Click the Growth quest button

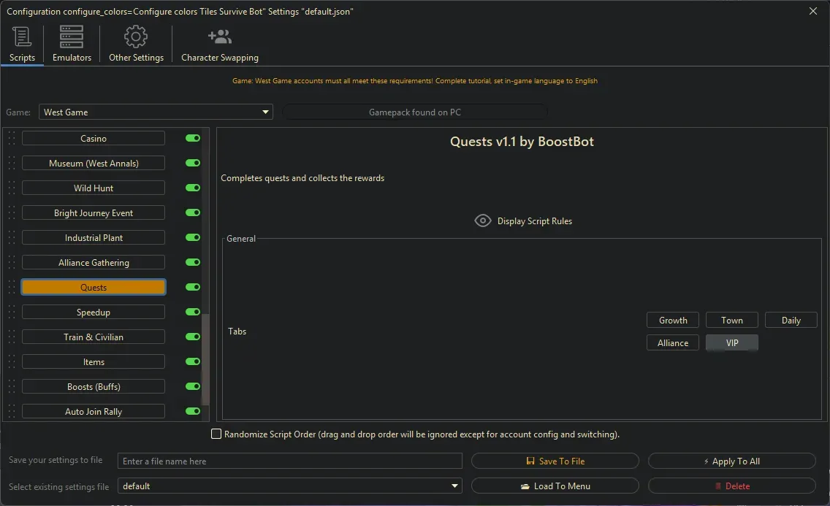pyautogui.click(x=672, y=320)
